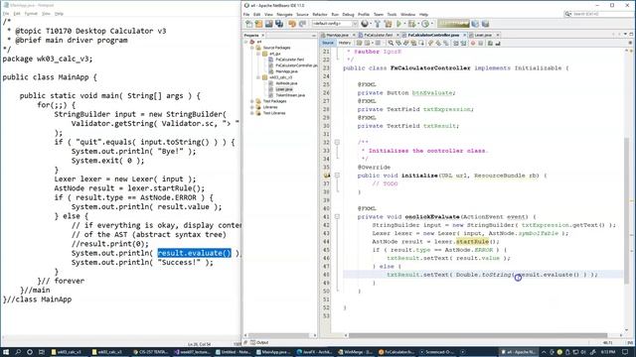Screen dimensions: 636x357
Task: Click the editor horizontal scrollbar
Action: pos(477,335)
